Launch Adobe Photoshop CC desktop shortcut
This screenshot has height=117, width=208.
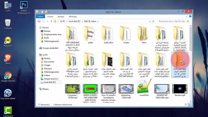[x=24, y=7]
